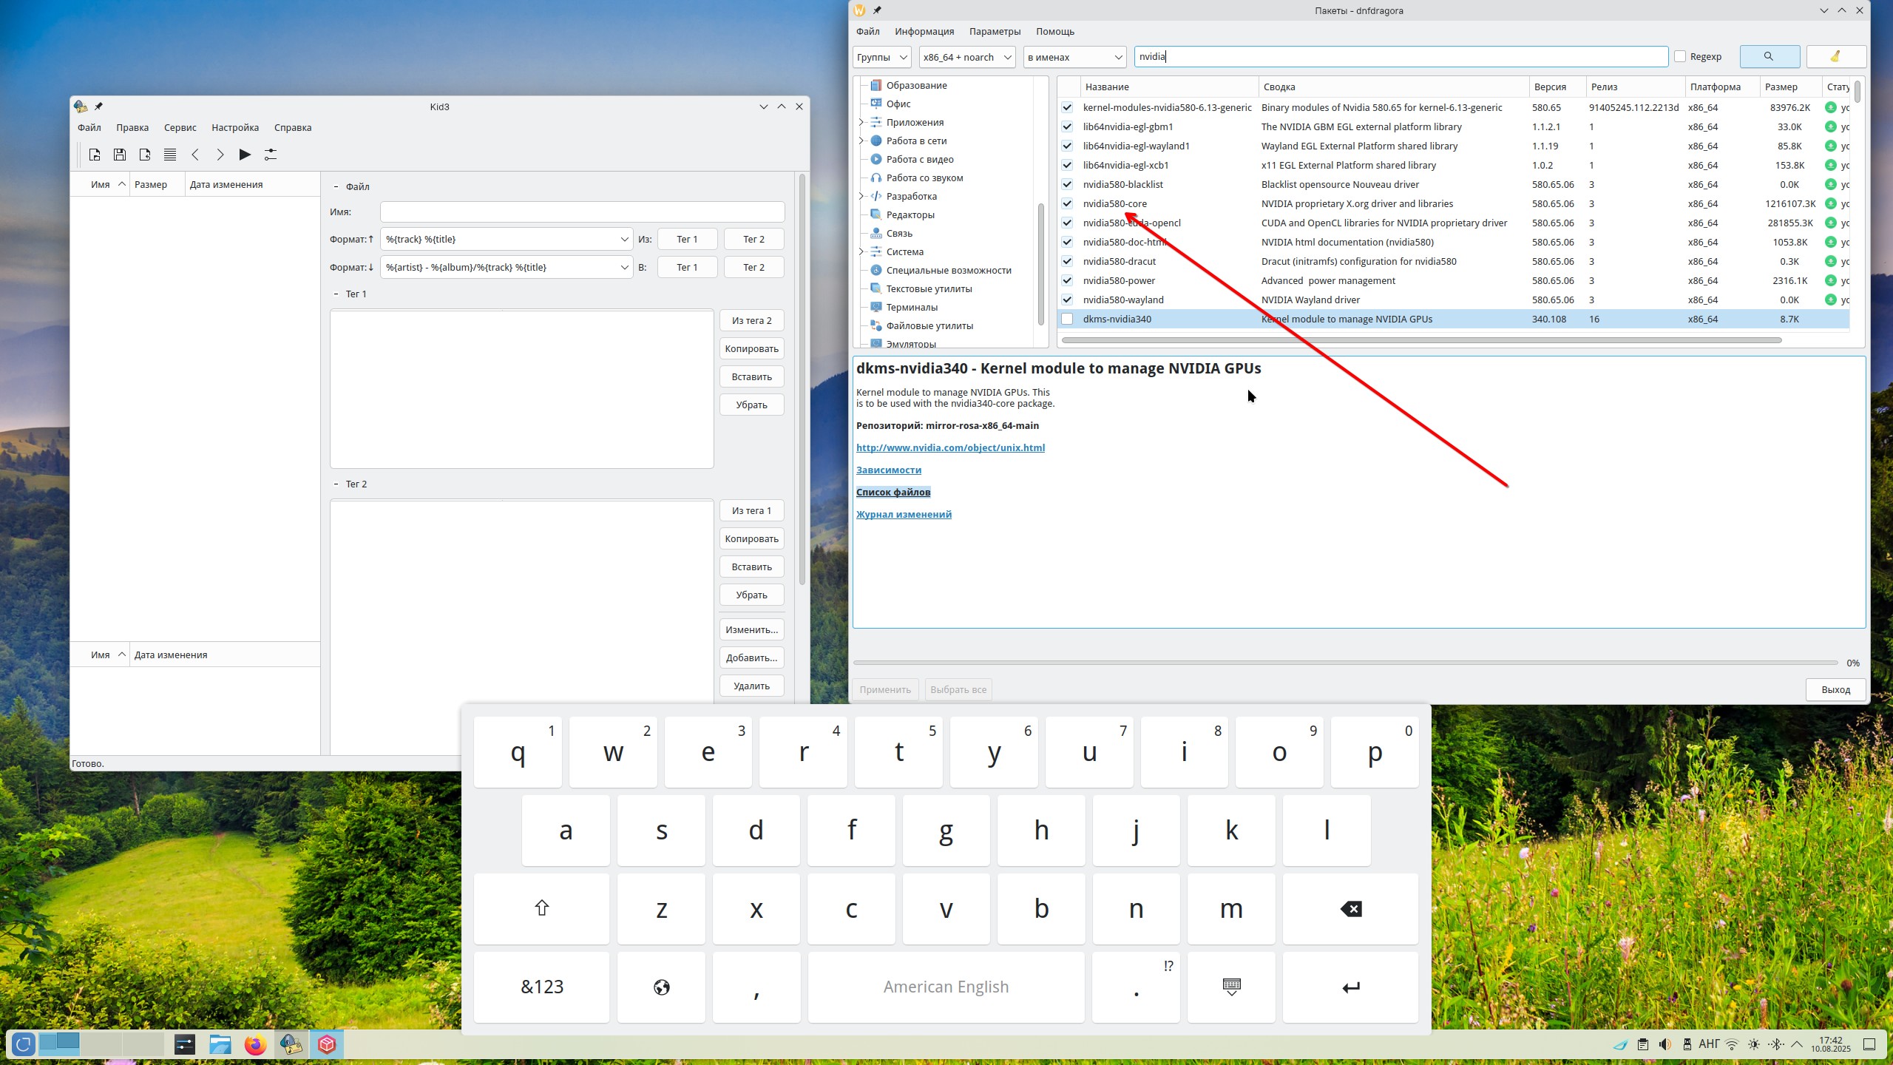Open the Сервис menu in Kid3
Image resolution: width=1893 pixels, height=1065 pixels.
(180, 127)
